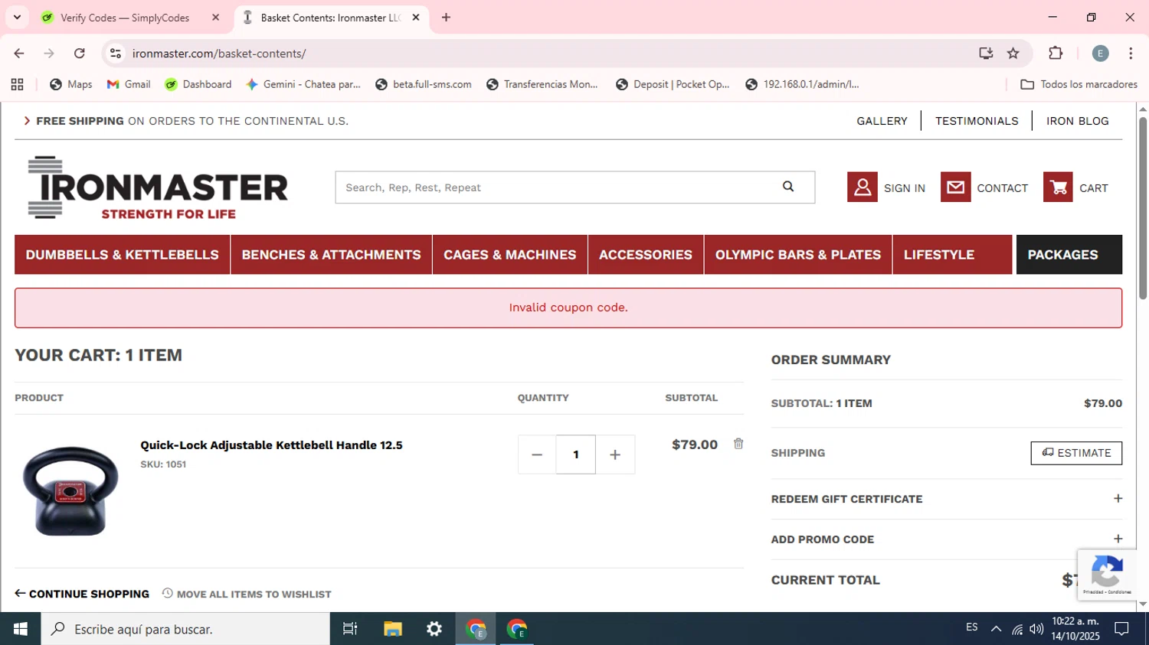Open Dashboard bookmark
The height and width of the screenshot is (645, 1149).
198,84
